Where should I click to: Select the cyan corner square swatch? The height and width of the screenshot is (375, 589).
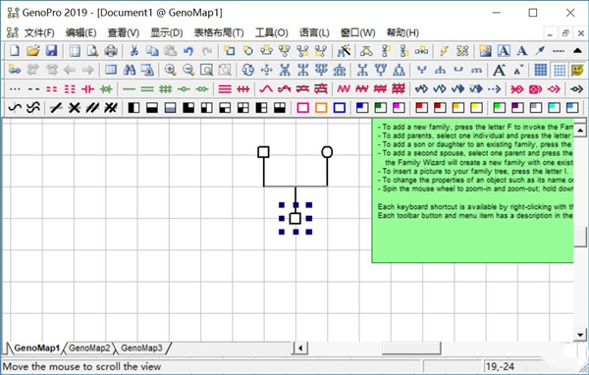click(554, 108)
